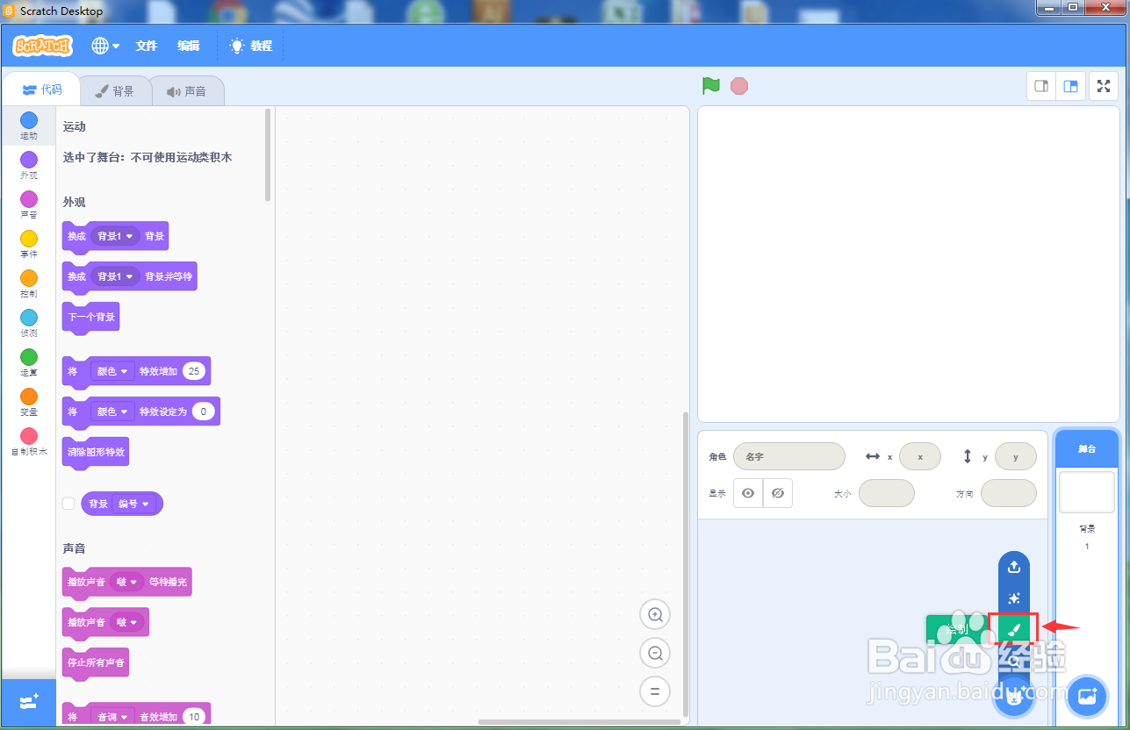Enter full screen stage mode
The height and width of the screenshot is (730, 1130).
[1104, 86]
